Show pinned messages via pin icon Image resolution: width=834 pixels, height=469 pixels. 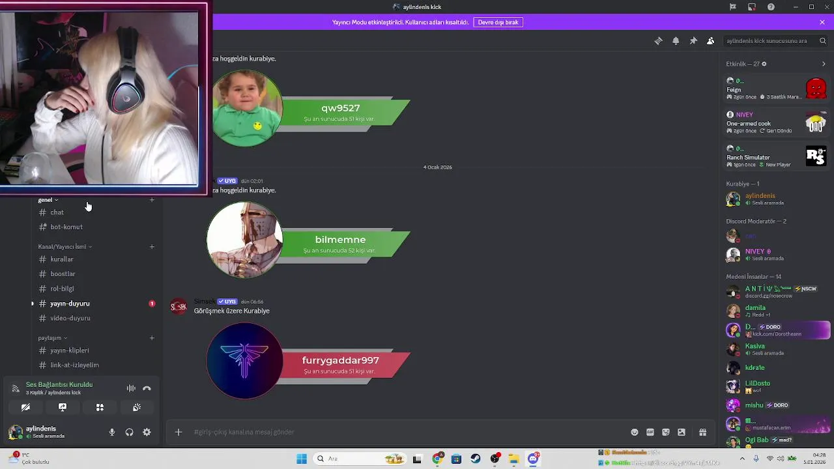(693, 40)
